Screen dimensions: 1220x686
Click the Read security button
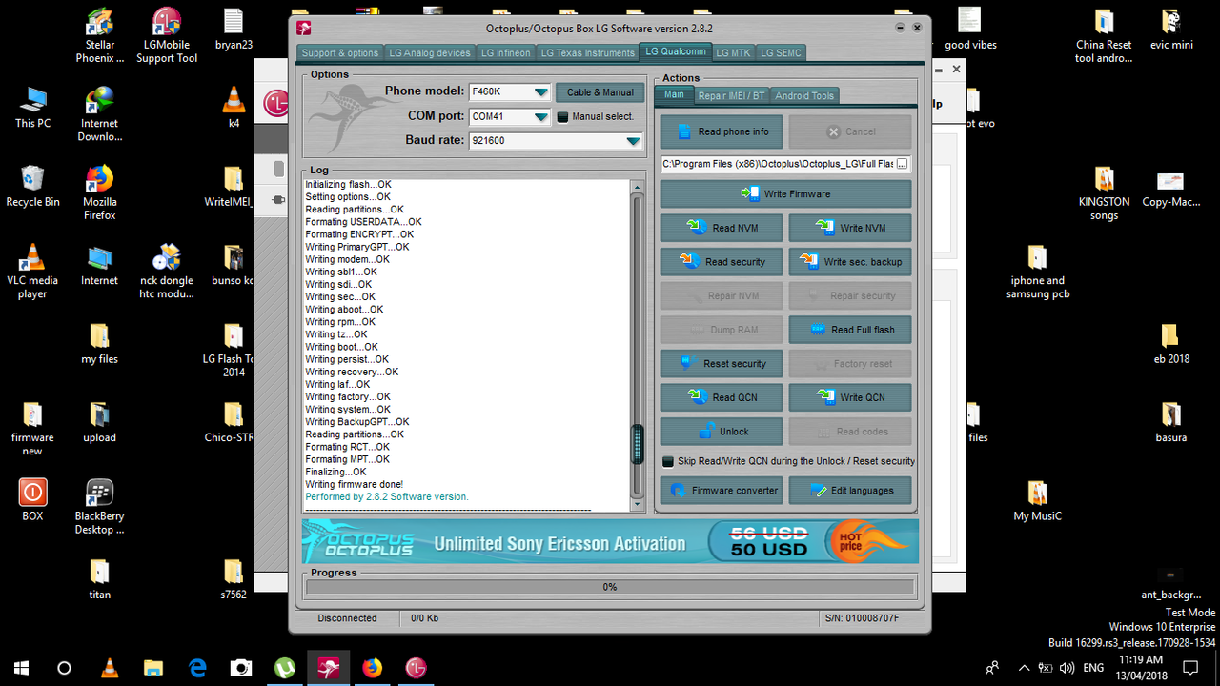coord(722,262)
